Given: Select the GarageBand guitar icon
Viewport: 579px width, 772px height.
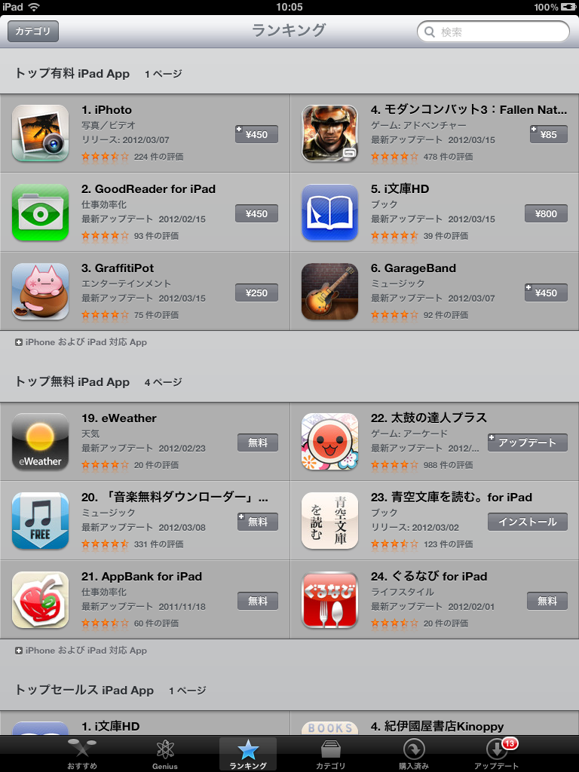Looking at the screenshot, I should click(x=330, y=292).
